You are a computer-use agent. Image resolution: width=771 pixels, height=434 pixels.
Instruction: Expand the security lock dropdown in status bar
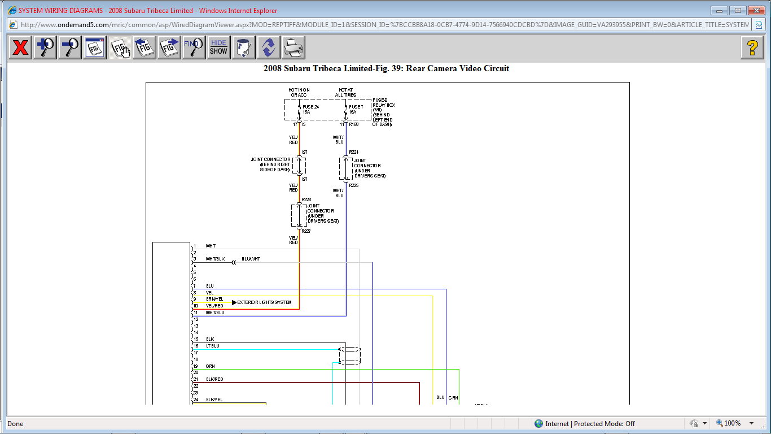click(x=704, y=423)
